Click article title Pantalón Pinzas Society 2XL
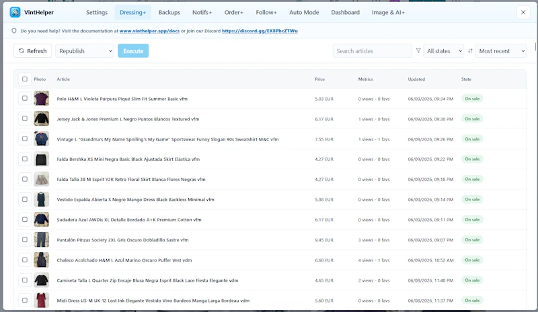 (x=122, y=240)
